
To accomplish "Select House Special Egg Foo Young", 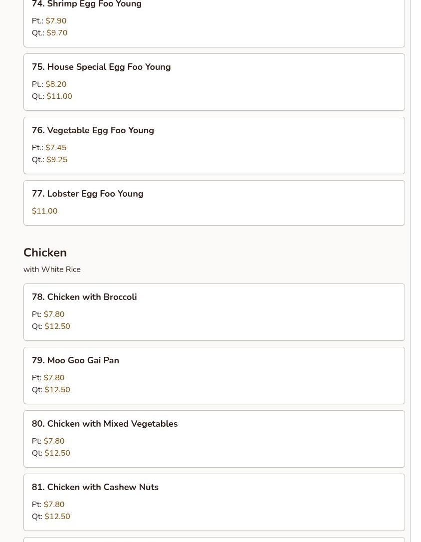I will click(101, 67).
